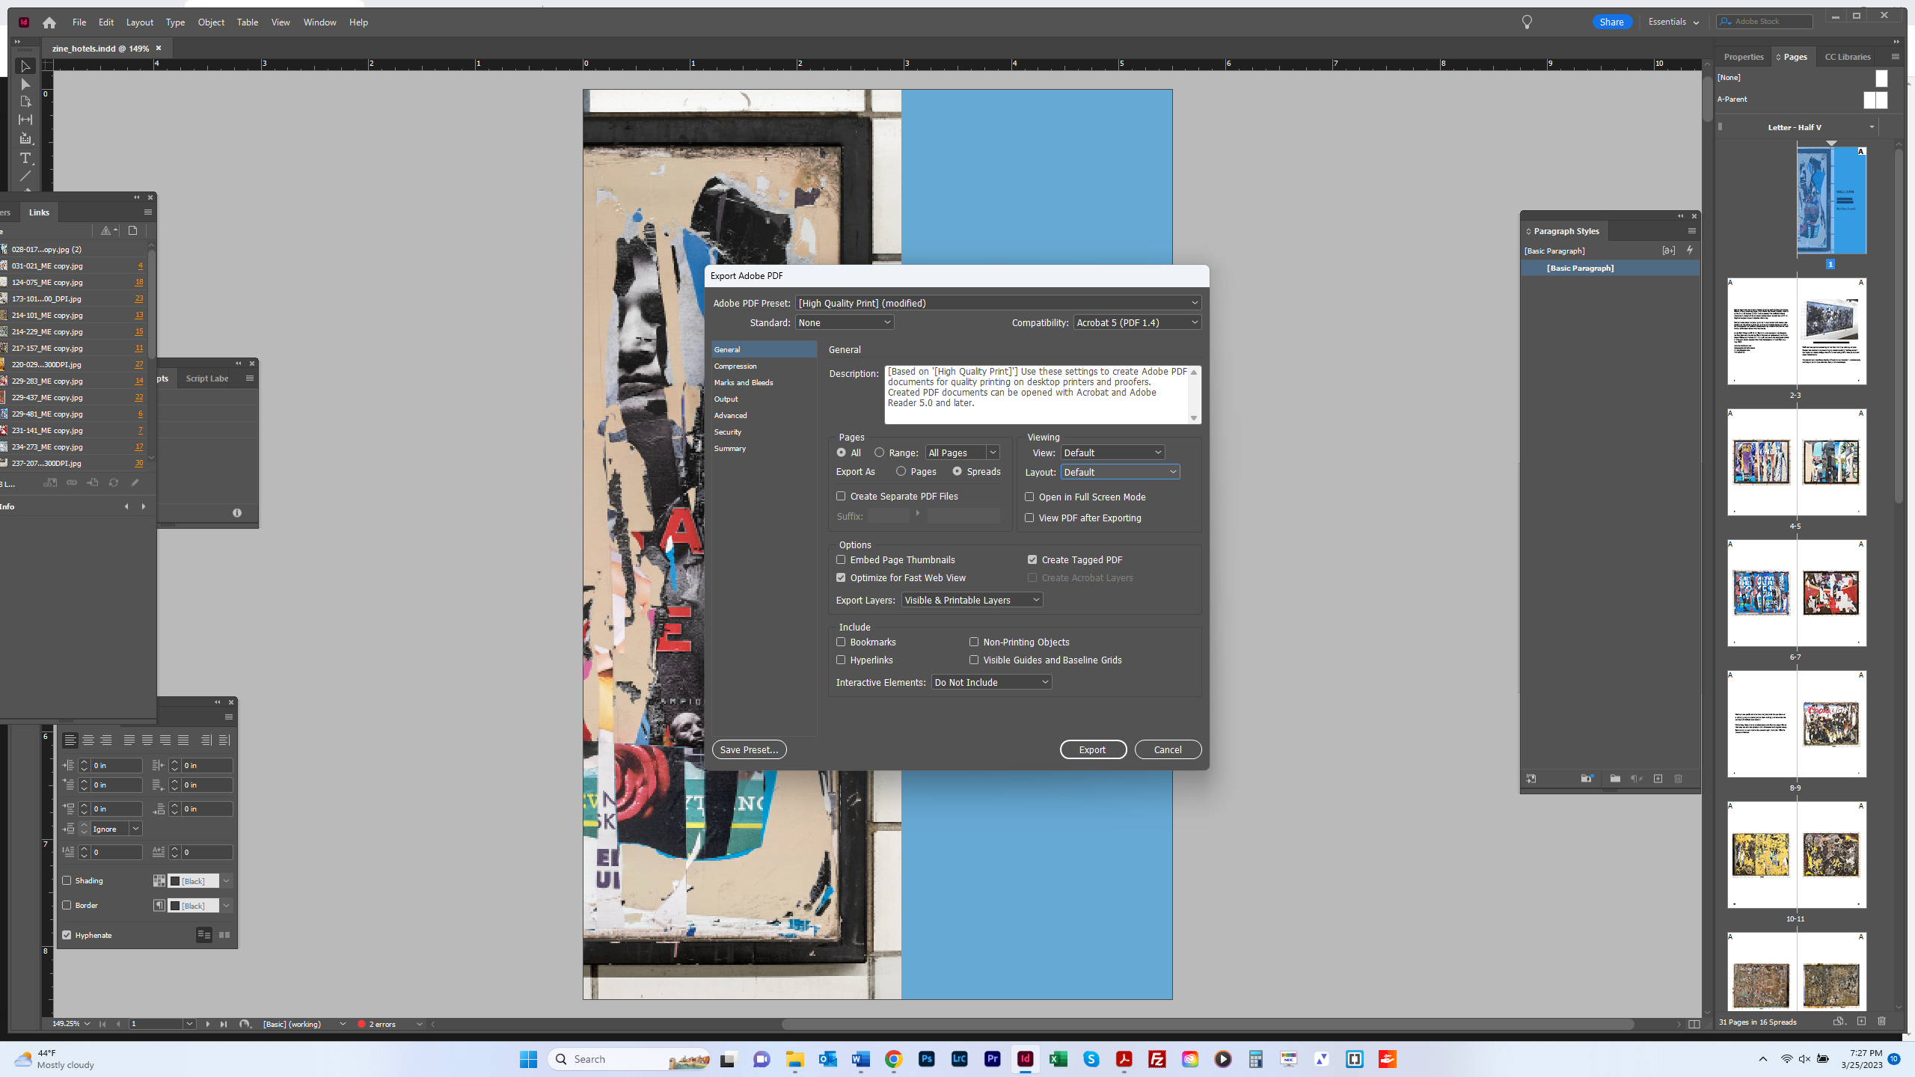This screenshot has width=1915, height=1077.
Task: Toggle Open in Full Screen Mode
Action: click(x=1031, y=496)
